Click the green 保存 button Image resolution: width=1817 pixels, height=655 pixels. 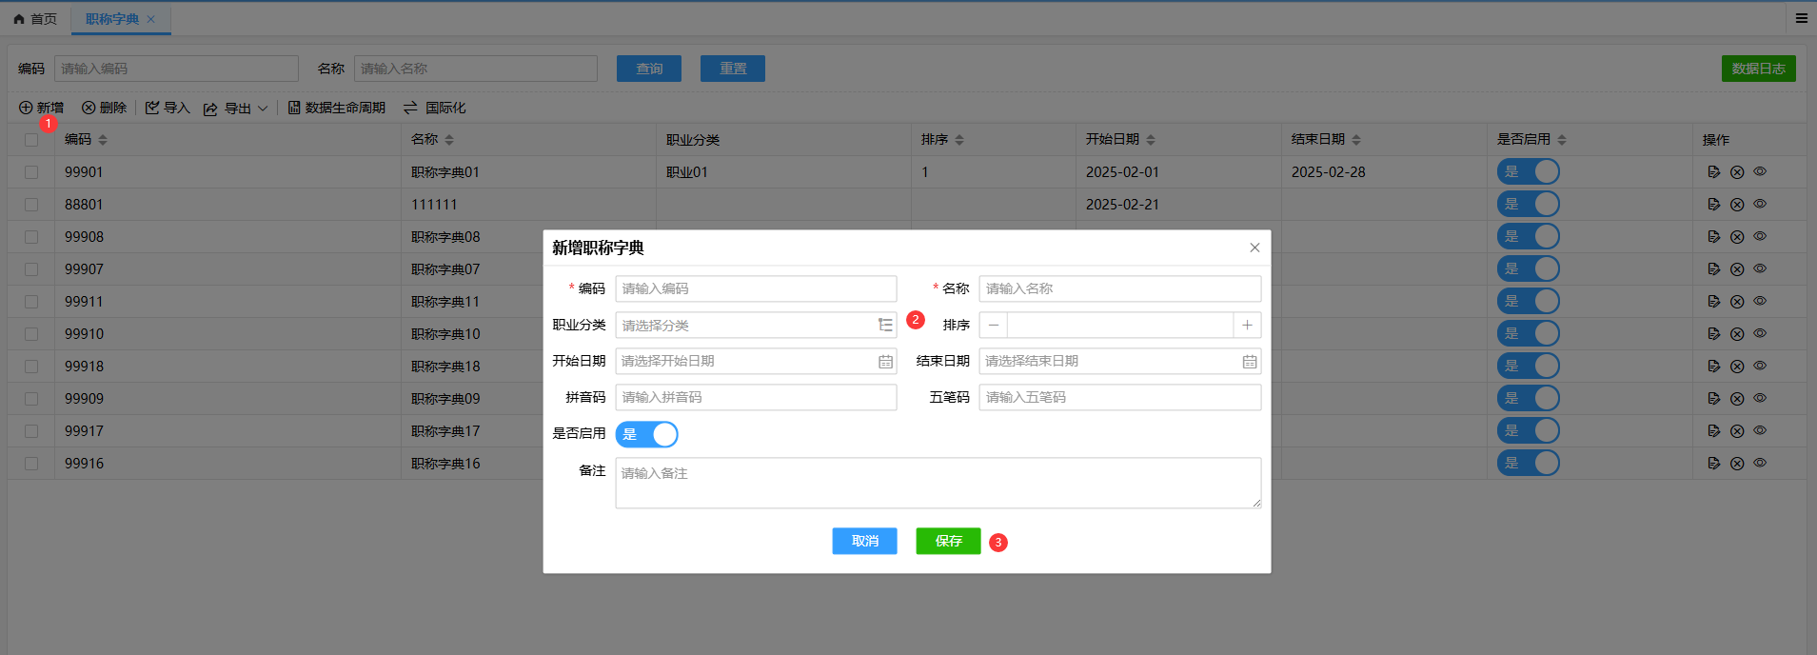(948, 541)
